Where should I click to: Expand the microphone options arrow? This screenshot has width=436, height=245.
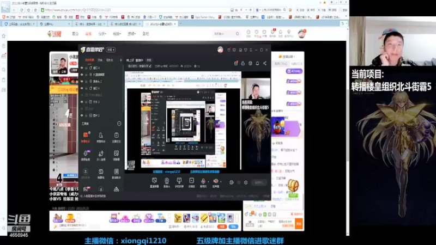point(208,182)
